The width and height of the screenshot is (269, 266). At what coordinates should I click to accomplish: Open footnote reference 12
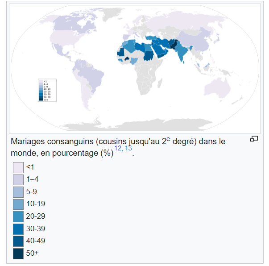point(118,148)
